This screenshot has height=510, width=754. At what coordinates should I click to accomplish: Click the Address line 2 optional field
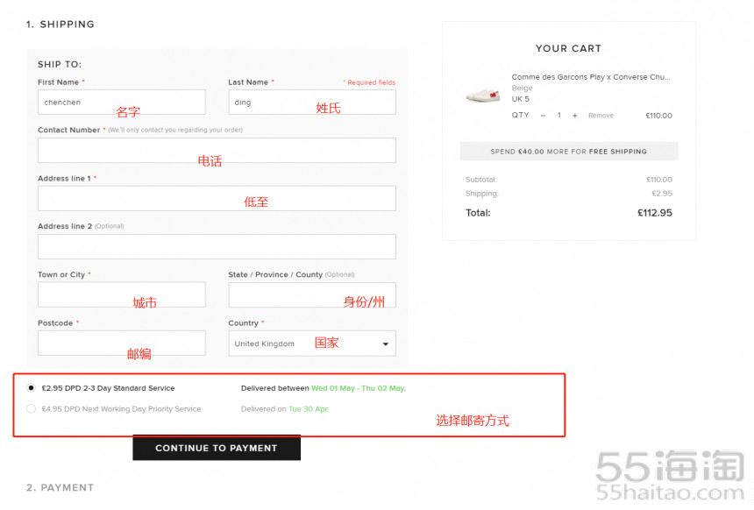click(x=217, y=247)
